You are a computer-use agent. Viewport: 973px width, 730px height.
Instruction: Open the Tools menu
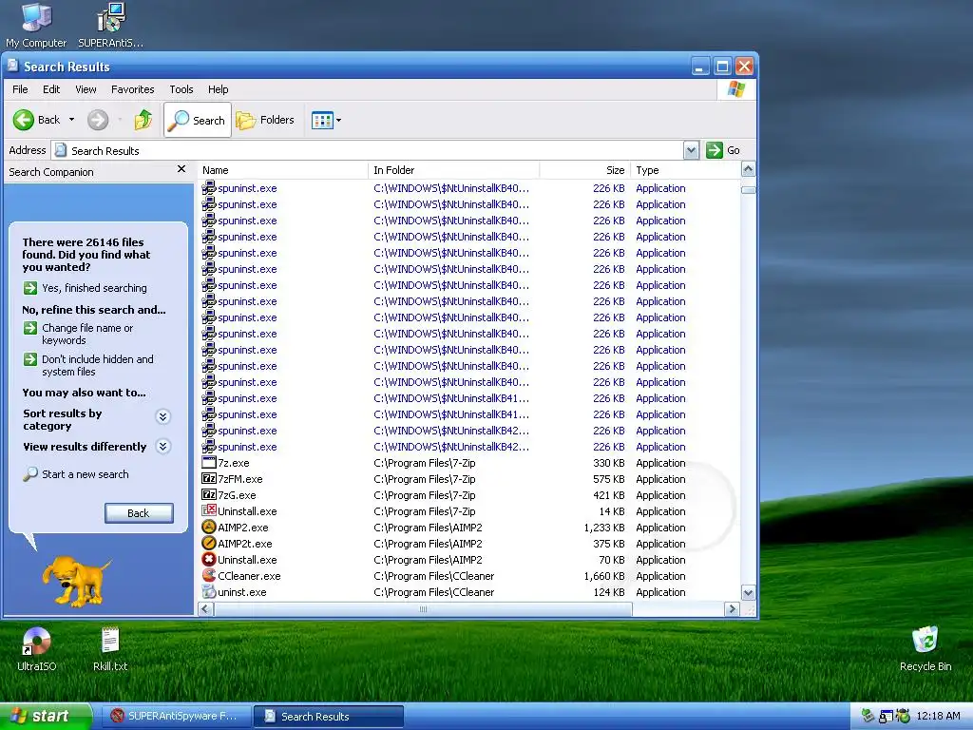(x=181, y=89)
